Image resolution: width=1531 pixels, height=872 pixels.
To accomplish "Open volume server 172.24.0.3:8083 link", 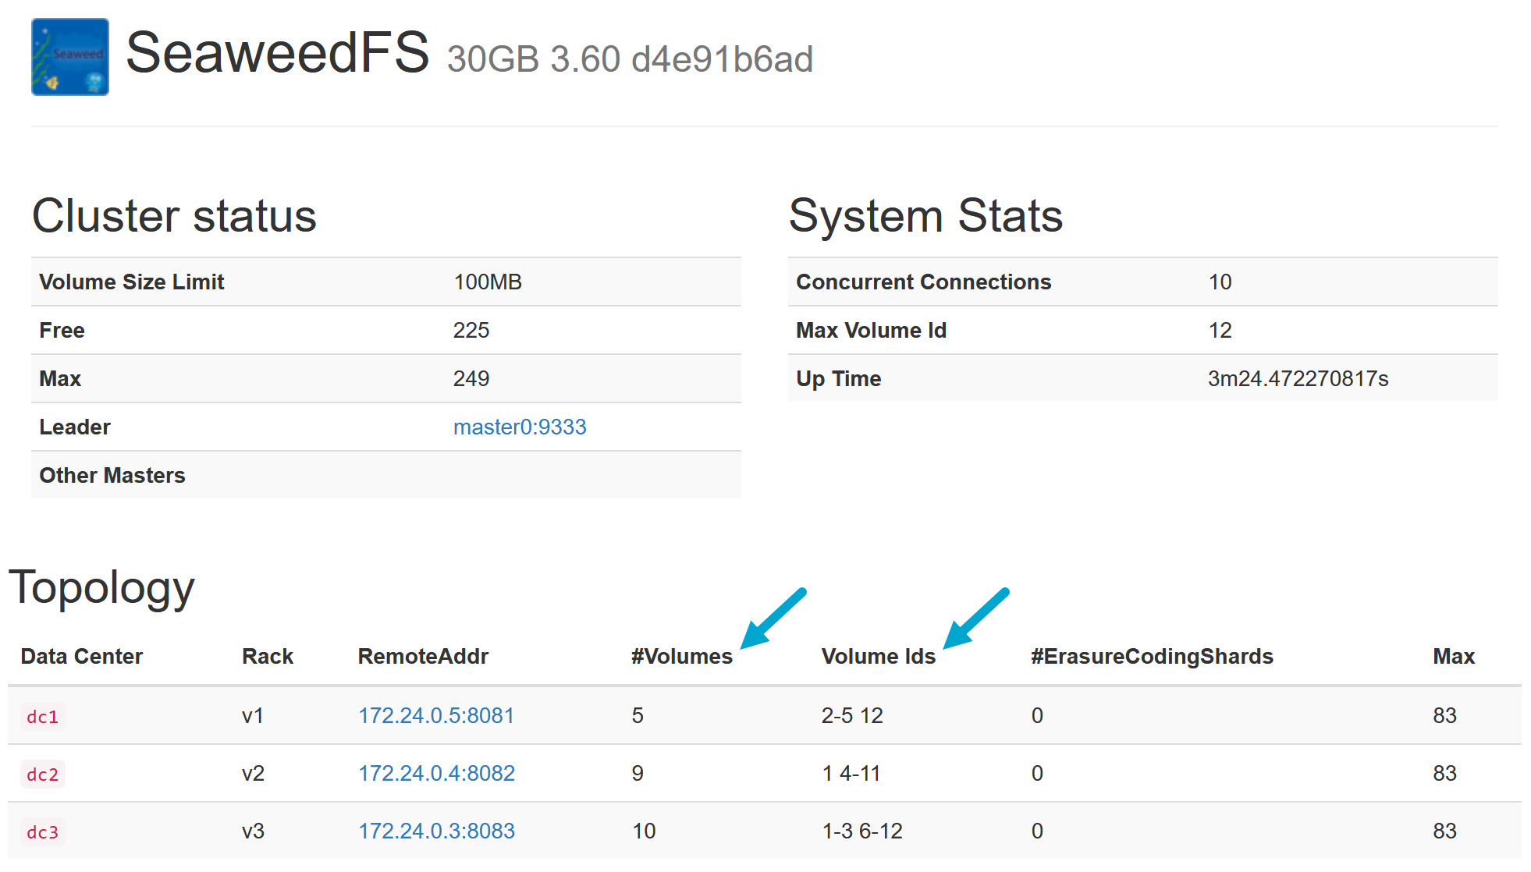I will tap(436, 831).
